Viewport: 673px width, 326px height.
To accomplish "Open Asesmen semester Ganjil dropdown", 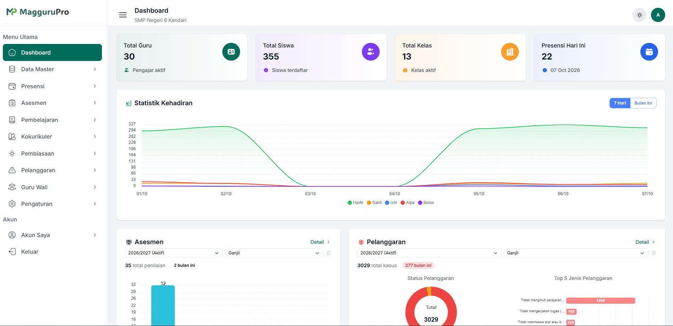I will pyautogui.click(x=274, y=253).
